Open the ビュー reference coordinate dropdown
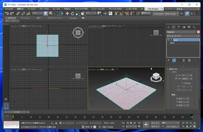Screen dimensions: 203x132 click(91, 13)
